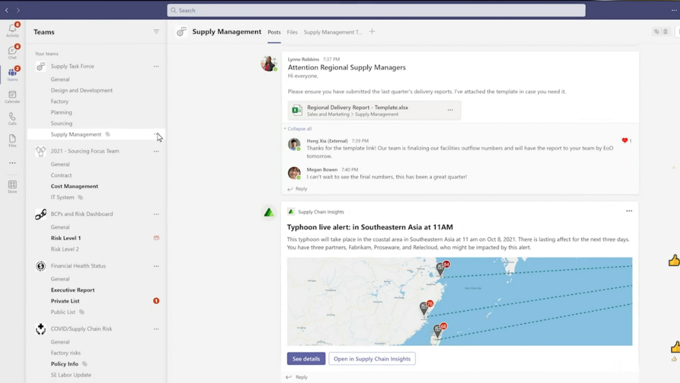The image size is (680, 383).
Task: Click the heart reaction on Heng Xia's reply
Action: (x=624, y=141)
